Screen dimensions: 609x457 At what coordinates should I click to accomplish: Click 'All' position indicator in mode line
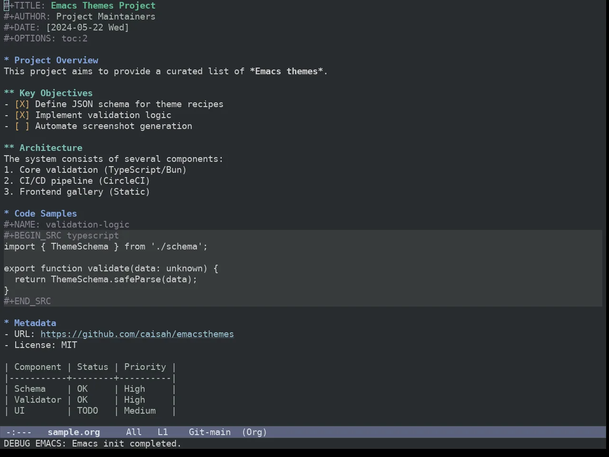[x=134, y=432]
